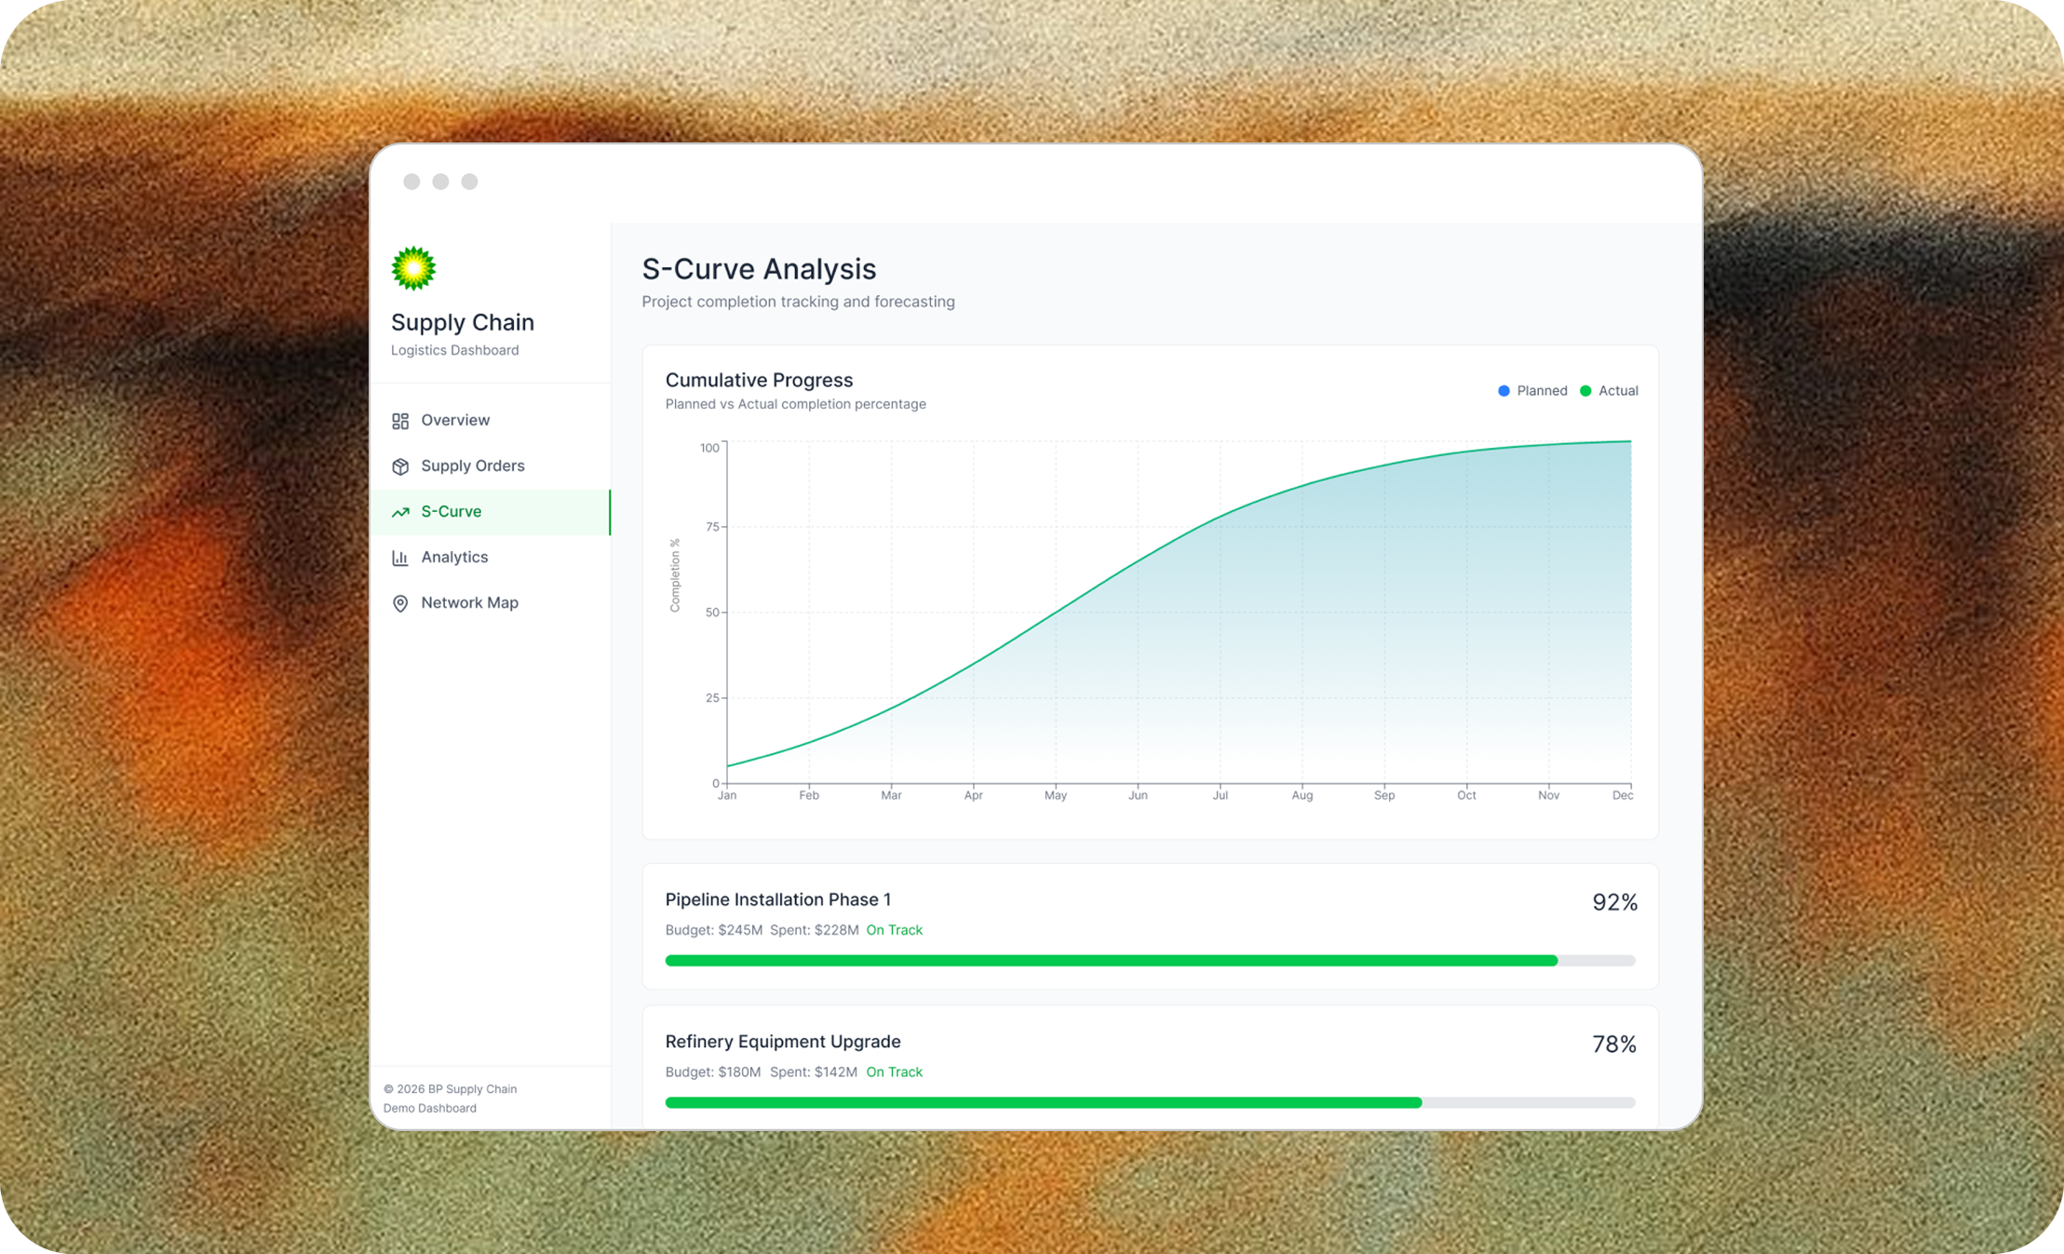Click the S-Curve trend arrow icon
Image resolution: width=2064 pixels, height=1254 pixels.
(x=400, y=512)
